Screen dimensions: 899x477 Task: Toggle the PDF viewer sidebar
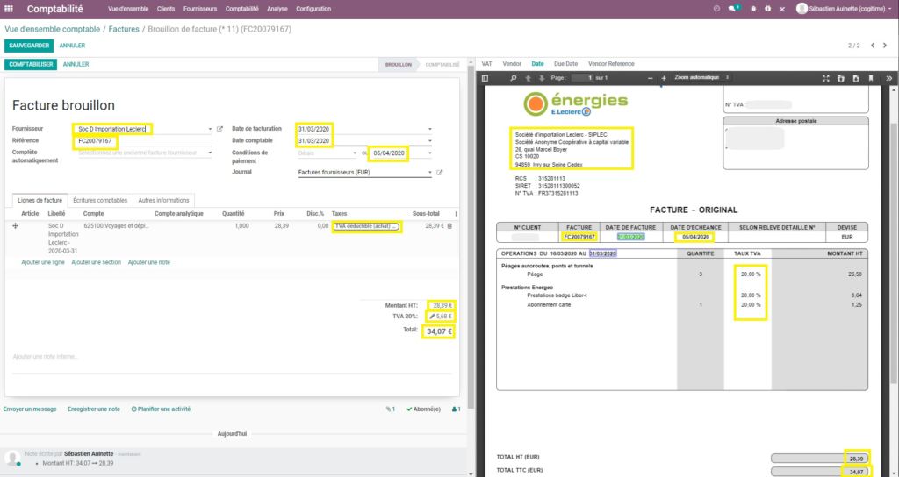click(x=485, y=78)
